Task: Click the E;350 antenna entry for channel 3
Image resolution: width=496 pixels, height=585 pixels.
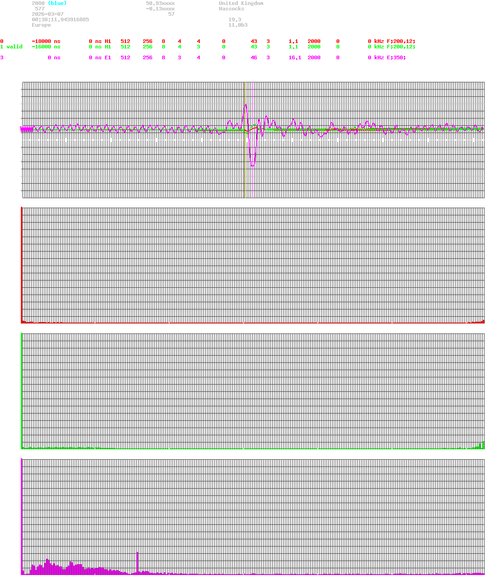Action: click(x=396, y=57)
